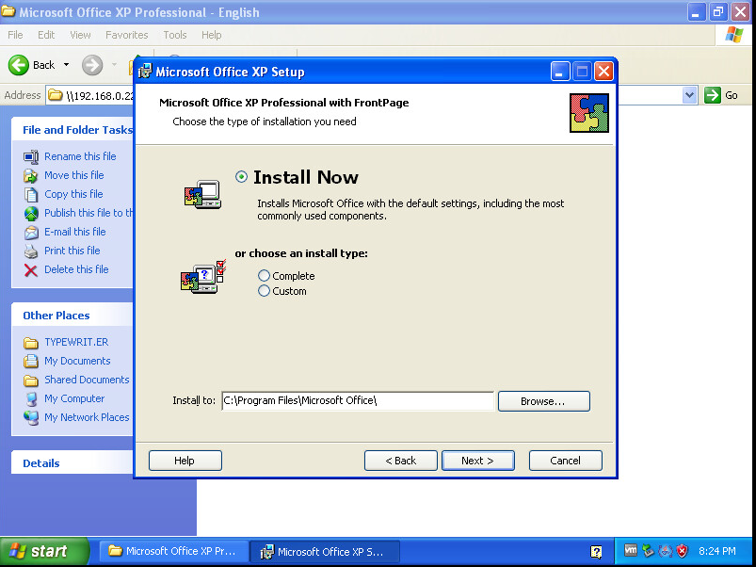The image size is (756, 567).
Task: Click the VMware tools tray icon
Action: coord(630,550)
